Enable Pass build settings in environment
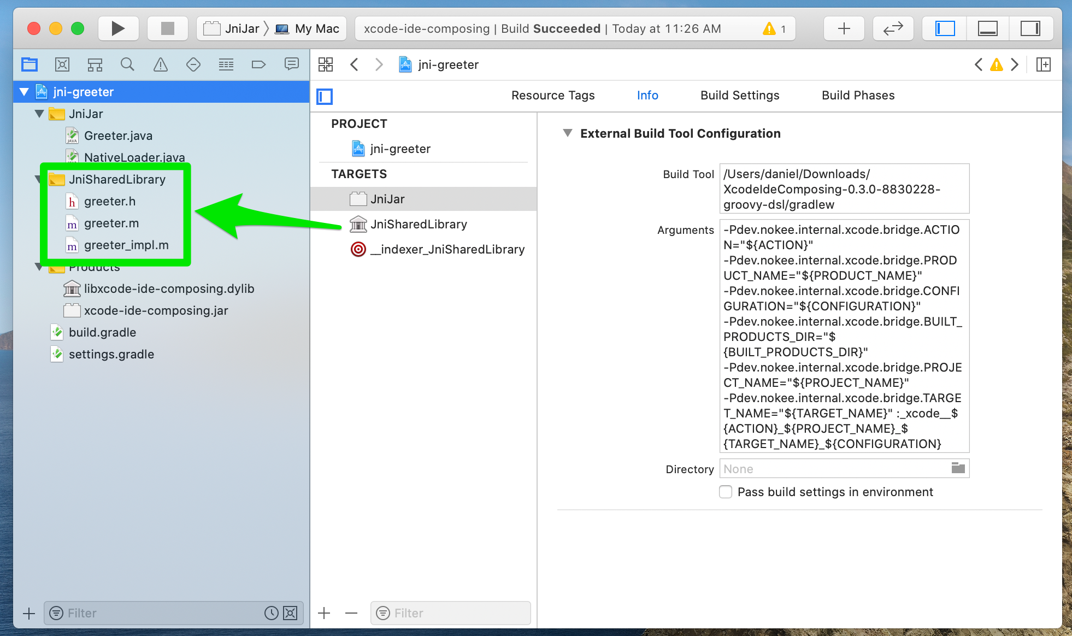This screenshot has width=1072, height=636. pos(726,492)
